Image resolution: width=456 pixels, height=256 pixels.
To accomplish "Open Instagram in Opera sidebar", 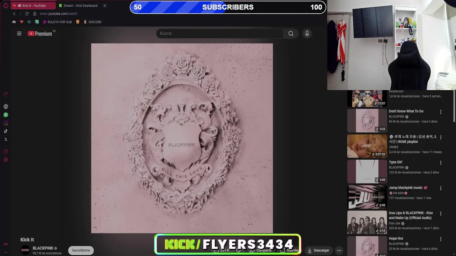I will 6,123.
